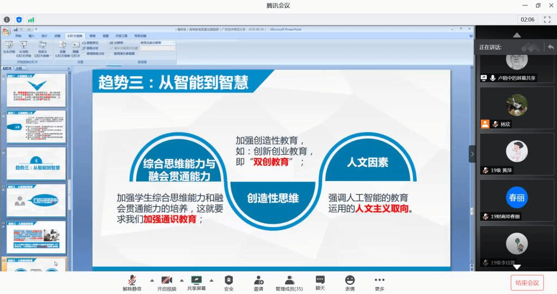Click the red 结束会议 end meeting button
This screenshot has width=557, height=294.
coord(527,283)
